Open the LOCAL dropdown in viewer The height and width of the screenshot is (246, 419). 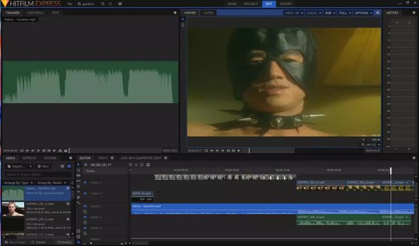click(x=314, y=13)
